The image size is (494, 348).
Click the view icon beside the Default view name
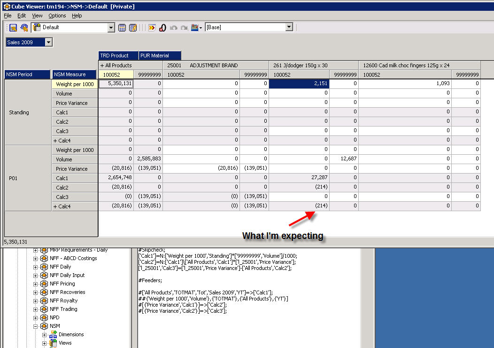[37, 27]
